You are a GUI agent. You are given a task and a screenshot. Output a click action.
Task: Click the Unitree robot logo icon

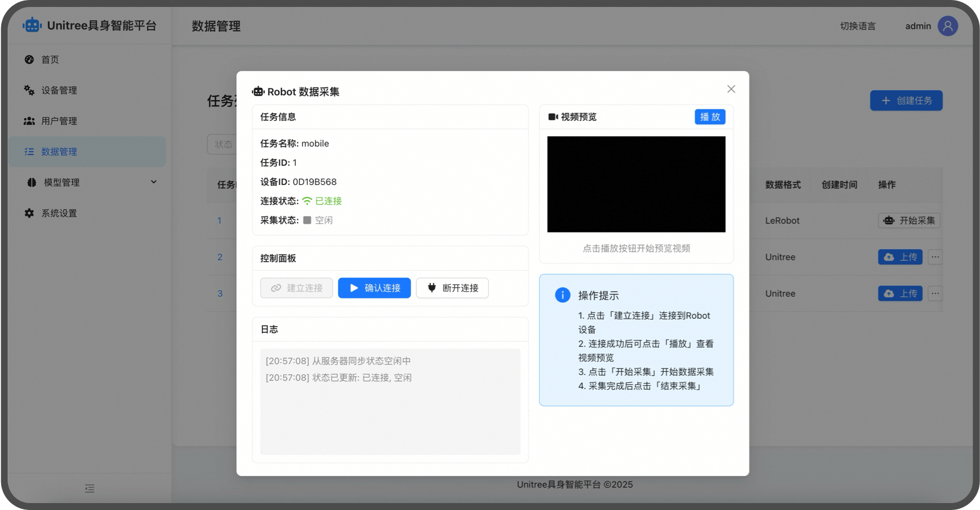32,25
